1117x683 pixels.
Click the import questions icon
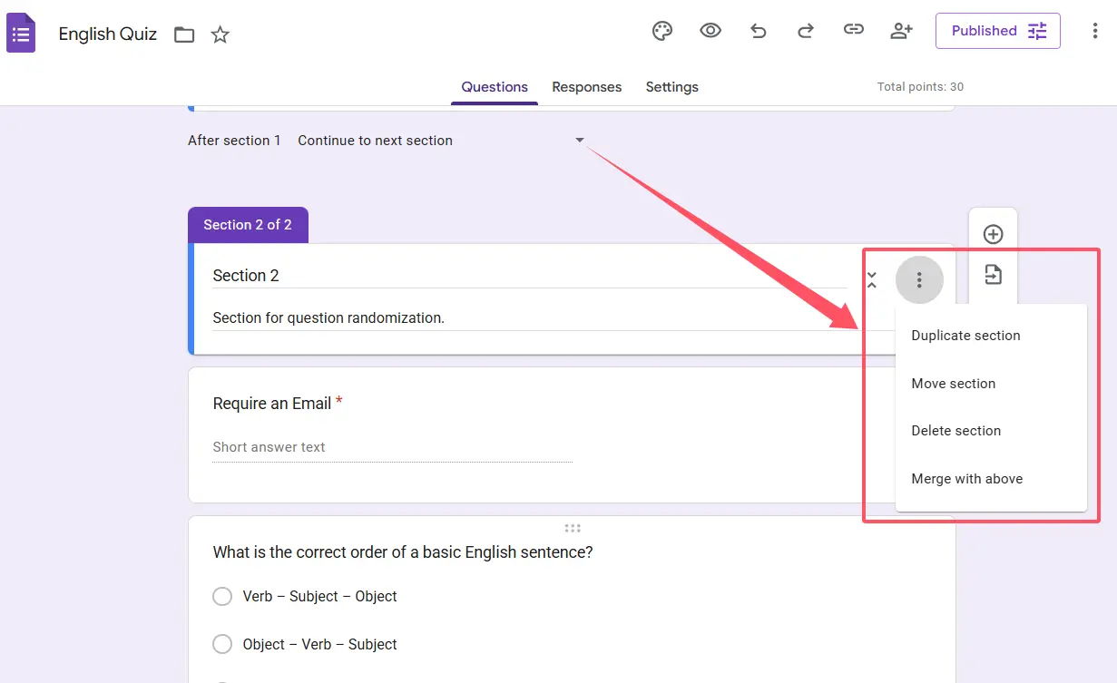coord(993,275)
